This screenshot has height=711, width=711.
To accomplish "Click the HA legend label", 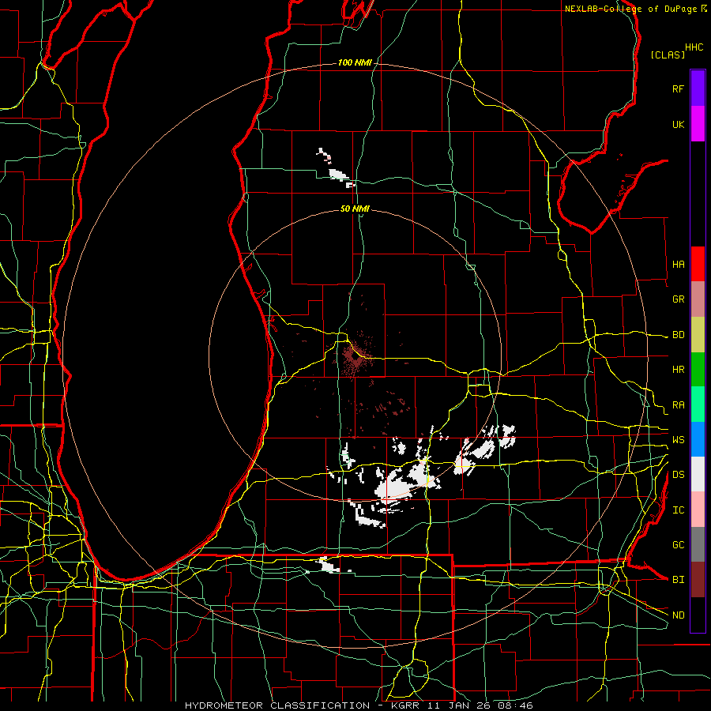I will tap(678, 264).
